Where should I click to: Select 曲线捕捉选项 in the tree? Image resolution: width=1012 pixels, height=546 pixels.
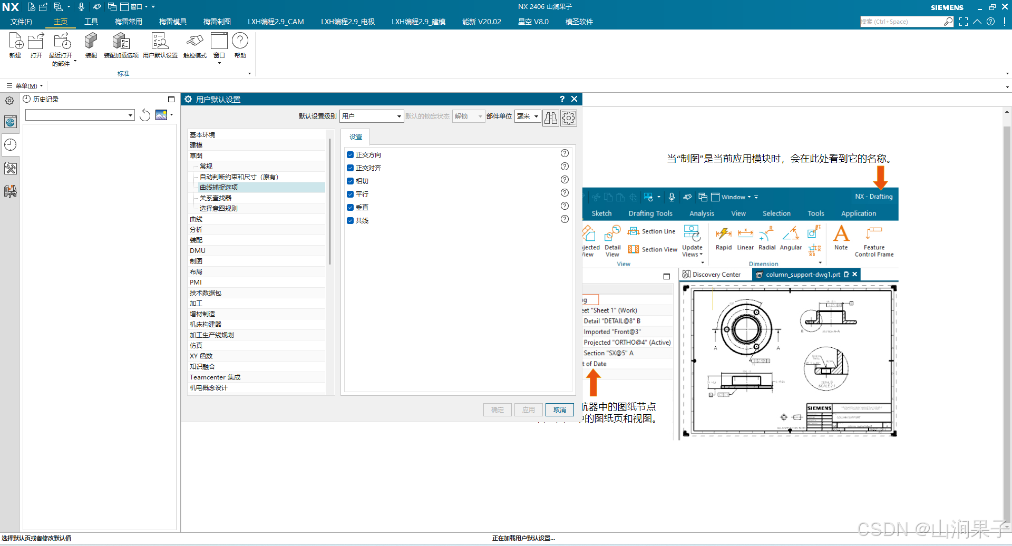click(x=219, y=188)
